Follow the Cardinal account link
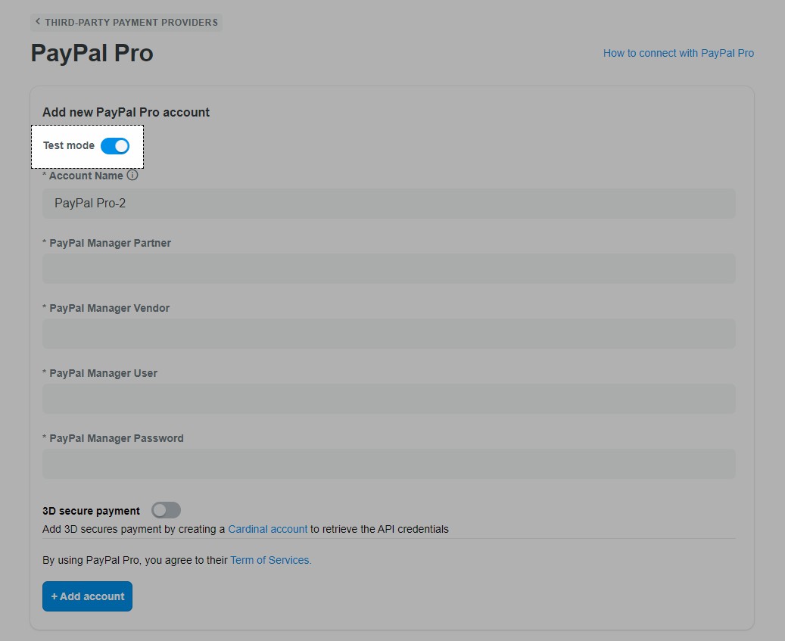The height and width of the screenshot is (641, 785). (268, 529)
